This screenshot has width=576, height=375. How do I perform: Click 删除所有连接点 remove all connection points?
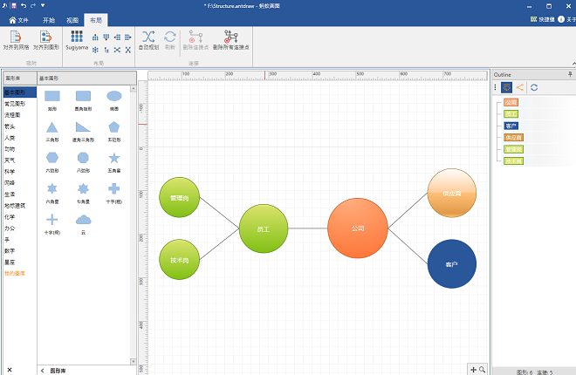[x=230, y=40]
